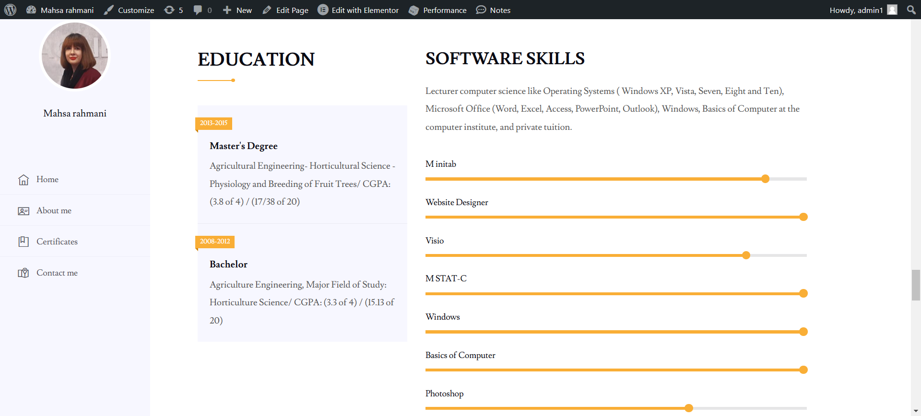The width and height of the screenshot is (921, 416).
Task: Select Edit Page in the admin bar
Action: (x=285, y=10)
